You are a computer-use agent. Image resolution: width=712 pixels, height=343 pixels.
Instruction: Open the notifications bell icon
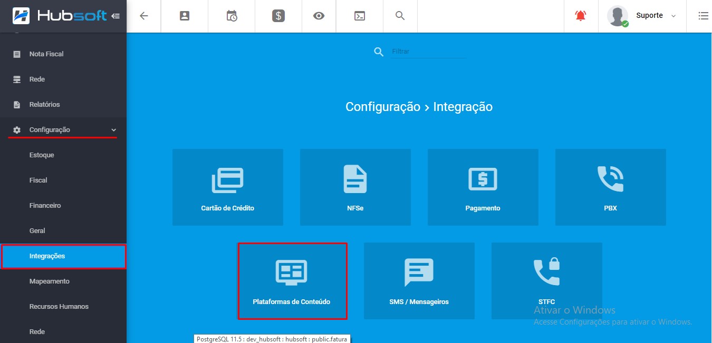click(x=581, y=16)
